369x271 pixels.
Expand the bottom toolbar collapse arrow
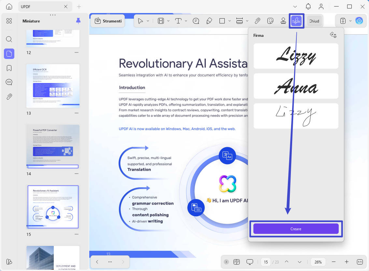coord(226,262)
